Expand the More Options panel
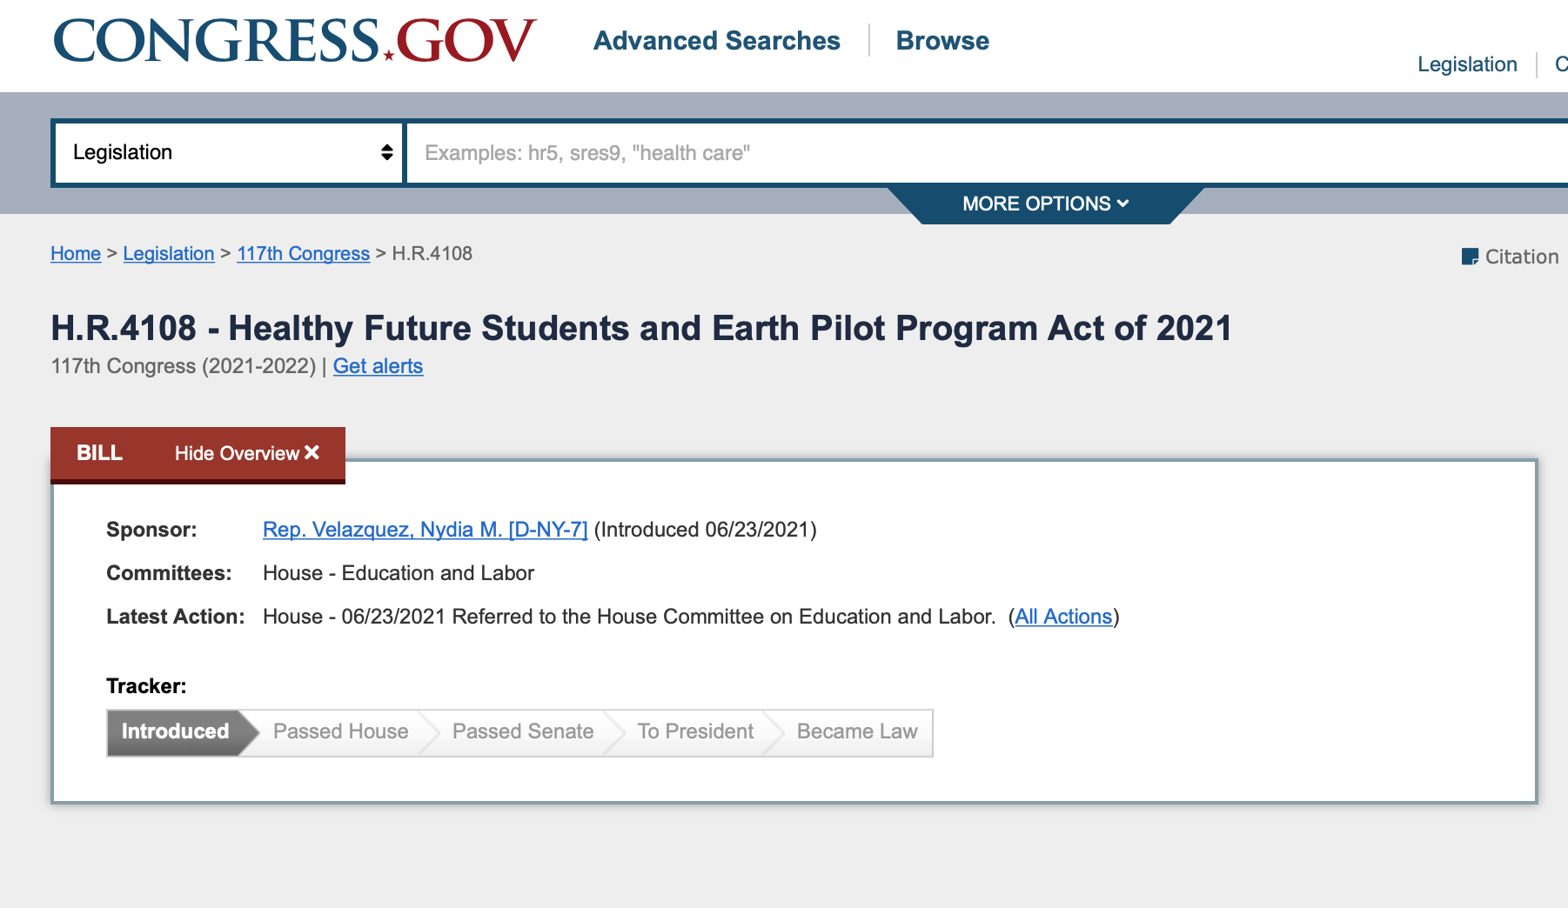 click(1045, 204)
